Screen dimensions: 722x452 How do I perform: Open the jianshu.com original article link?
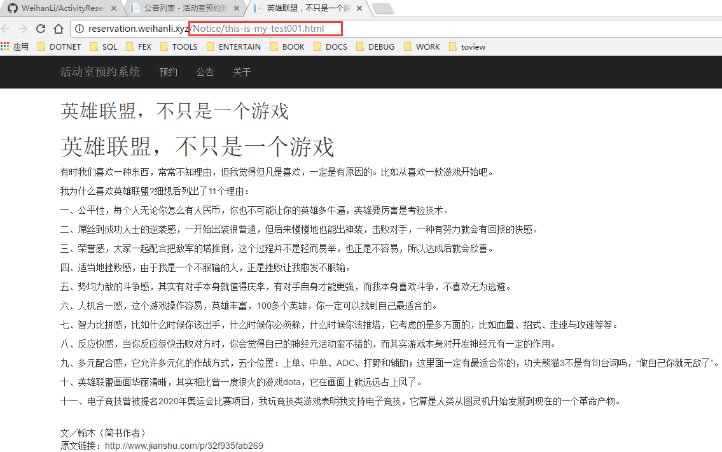tap(184, 446)
